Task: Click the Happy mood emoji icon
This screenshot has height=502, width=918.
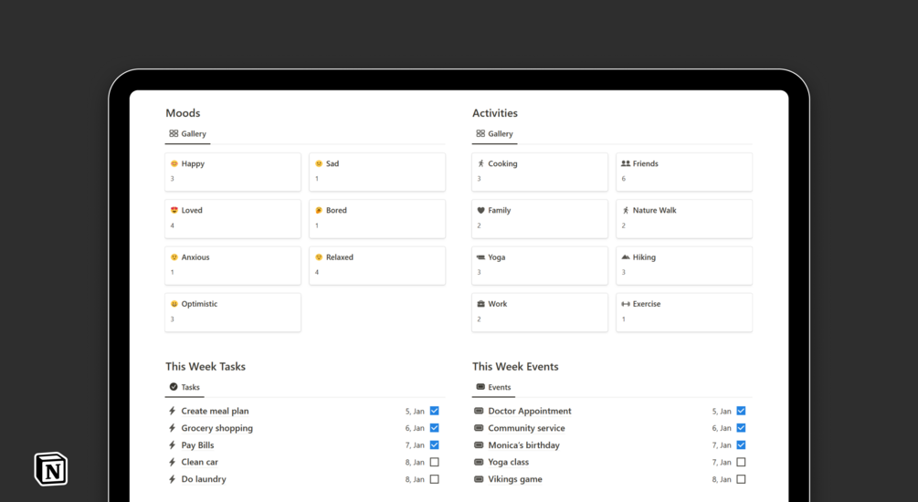Action: [x=174, y=163]
